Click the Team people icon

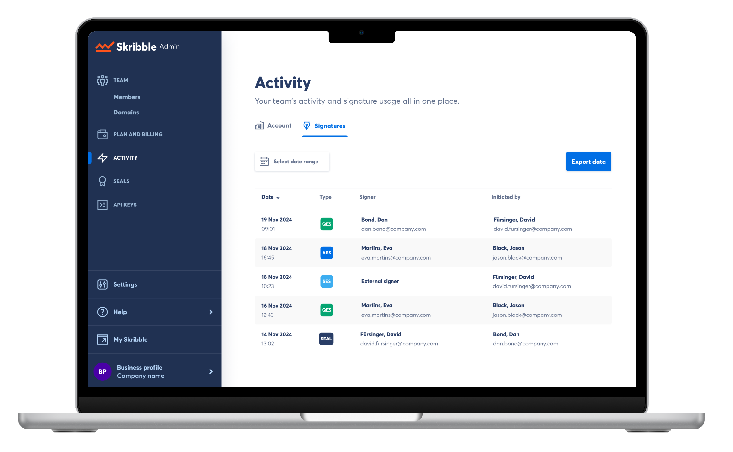point(102,80)
